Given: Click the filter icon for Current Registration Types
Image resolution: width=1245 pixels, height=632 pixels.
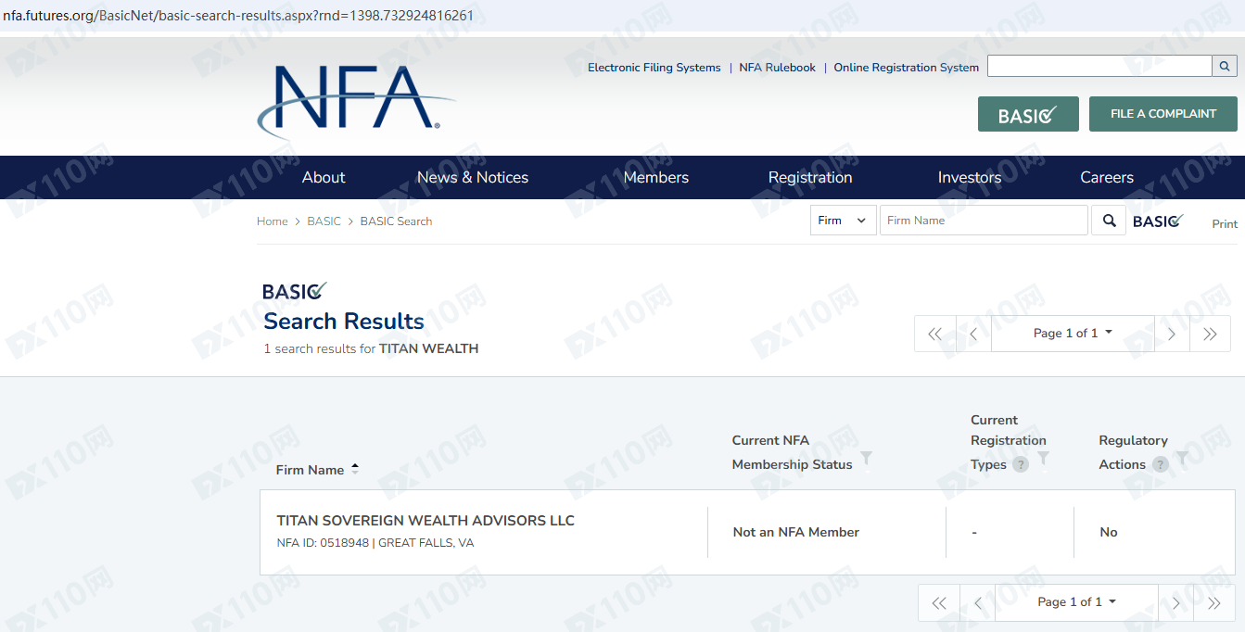Looking at the screenshot, I should 1043,459.
